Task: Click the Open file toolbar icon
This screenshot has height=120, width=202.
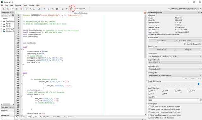Action: tap(8, 9)
